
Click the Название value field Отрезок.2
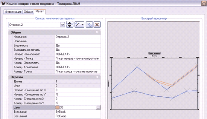78,37
